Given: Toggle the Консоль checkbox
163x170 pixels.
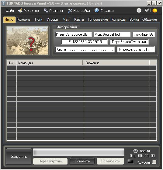Looking at the screenshot, I should tap(154, 162).
